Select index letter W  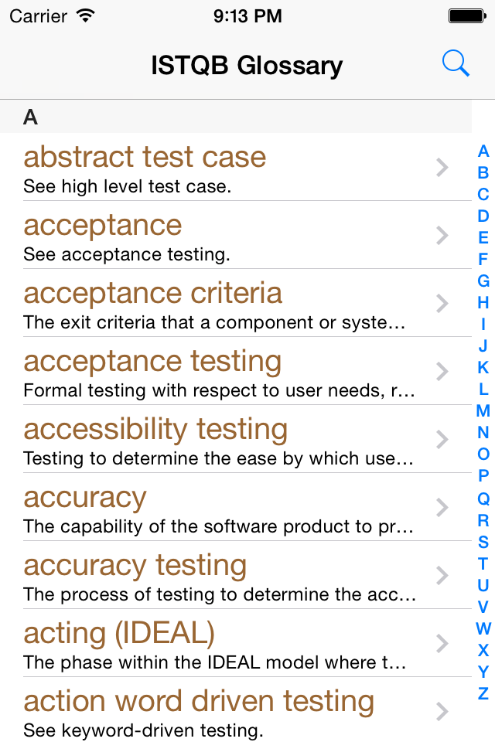click(483, 628)
